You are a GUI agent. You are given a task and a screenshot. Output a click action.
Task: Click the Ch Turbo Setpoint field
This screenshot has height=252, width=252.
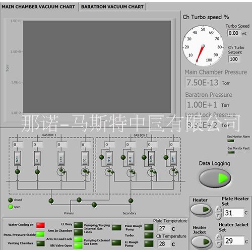tap(234, 59)
